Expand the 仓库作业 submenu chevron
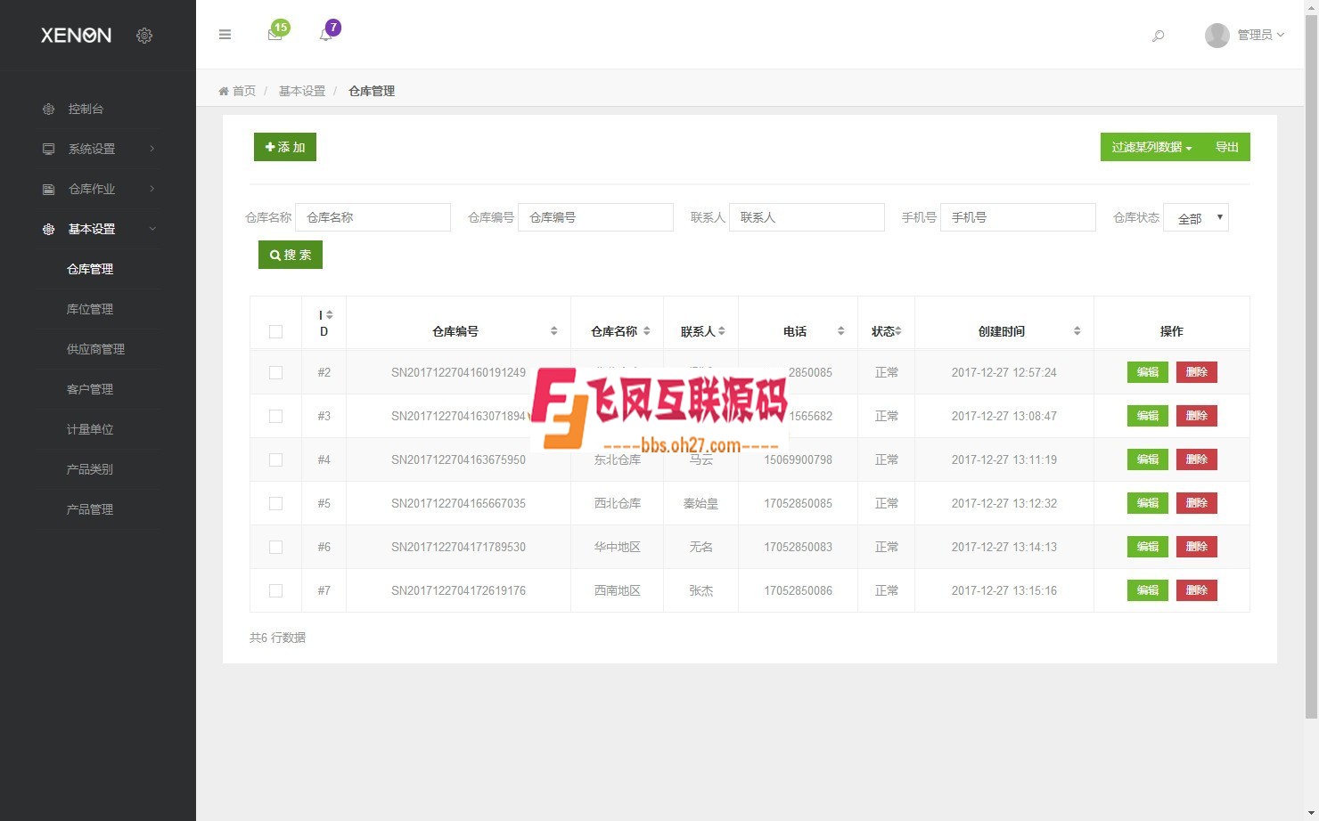Screen dimensions: 1319x821 click(152, 189)
